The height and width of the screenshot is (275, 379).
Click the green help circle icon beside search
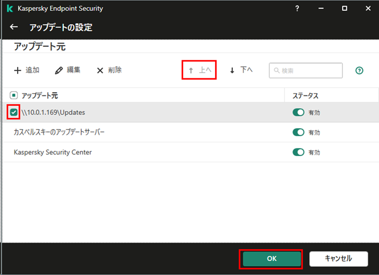click(x=359, y=70)
